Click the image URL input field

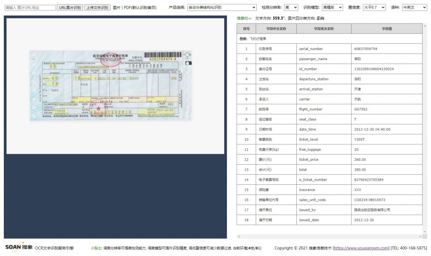pyautogui.click(x=30, y=8)
